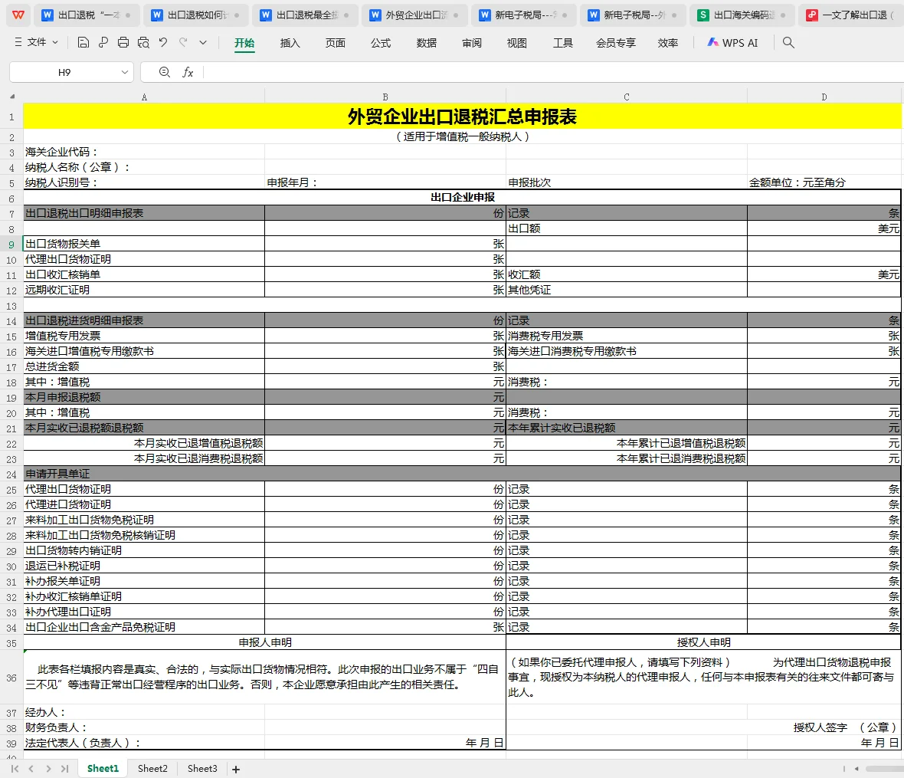Viewport: 904px width, 778px height.
Task: Click the Save icon in the quick access toolbar
Action: 83,44
